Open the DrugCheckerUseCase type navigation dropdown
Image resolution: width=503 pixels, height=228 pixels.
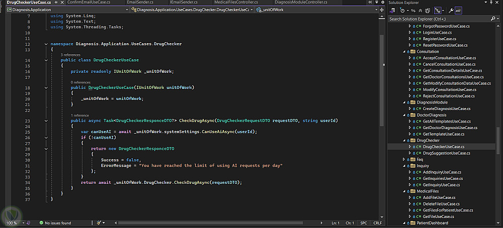click(252, 10)
